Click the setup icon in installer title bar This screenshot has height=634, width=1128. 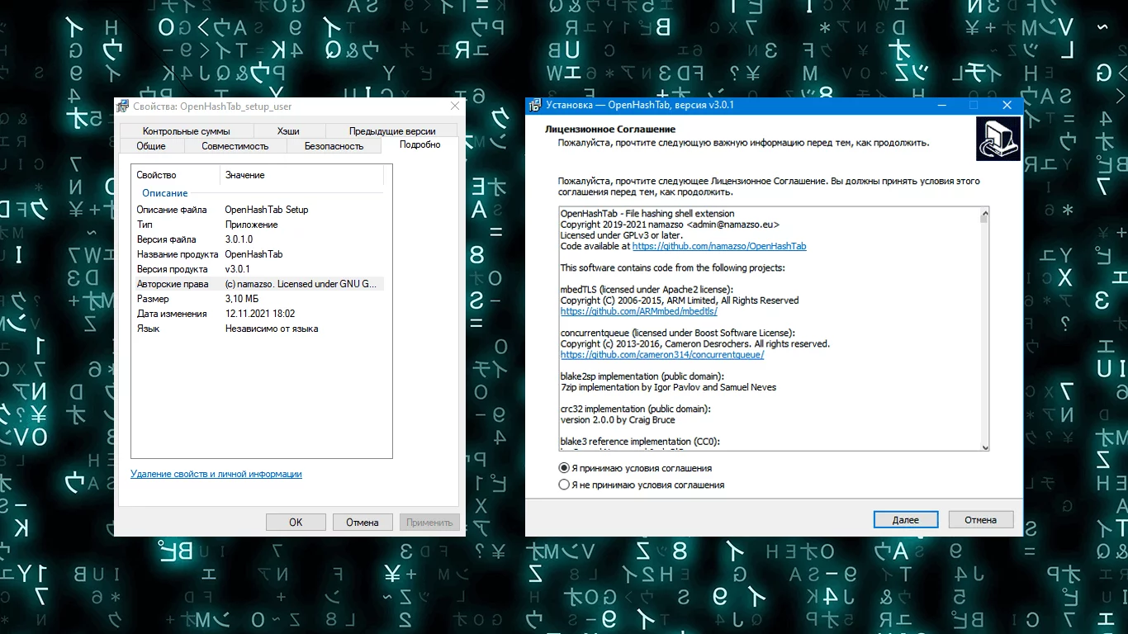click(536, 106)
